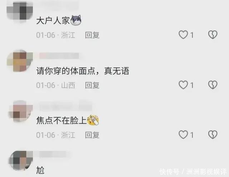Tap broken heart on 请你穿的体面点 comment
The width and height of the screenshot is (229, 177).
coord(213,85)
